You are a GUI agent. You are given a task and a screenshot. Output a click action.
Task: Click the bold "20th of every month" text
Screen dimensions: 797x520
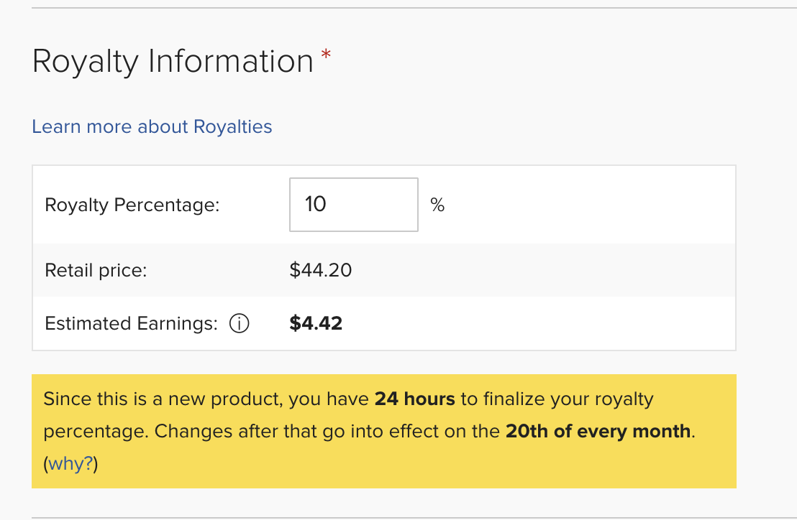pyautogui.click(x=598, y=432)
